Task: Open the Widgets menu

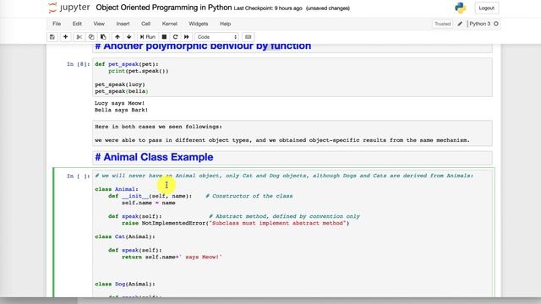Action: (x=199, y=24)
